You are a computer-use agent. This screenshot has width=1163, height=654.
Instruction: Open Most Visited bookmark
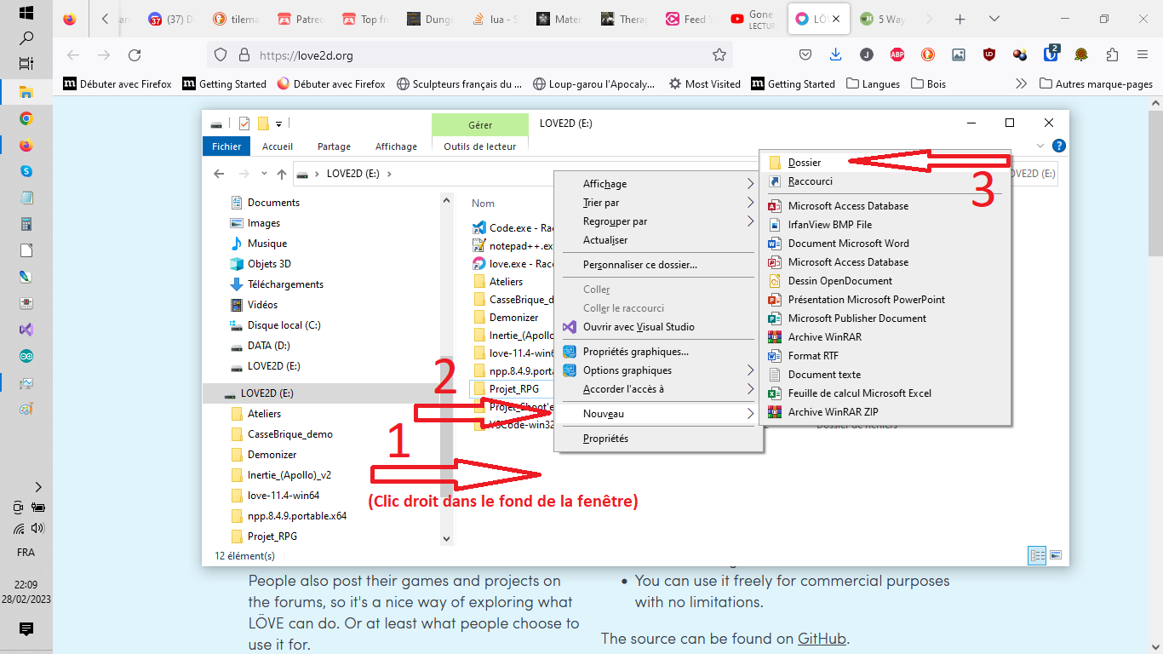[704, 83]
